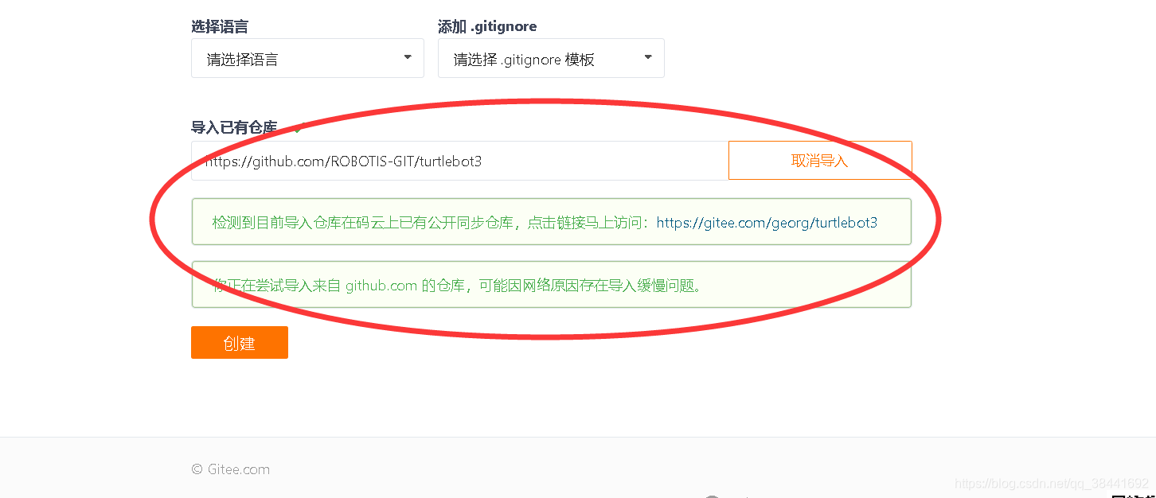Viewport: 1156px width, 498px height.
Task: Click the © Gitee.com footer text
Action: coord(231,469)
